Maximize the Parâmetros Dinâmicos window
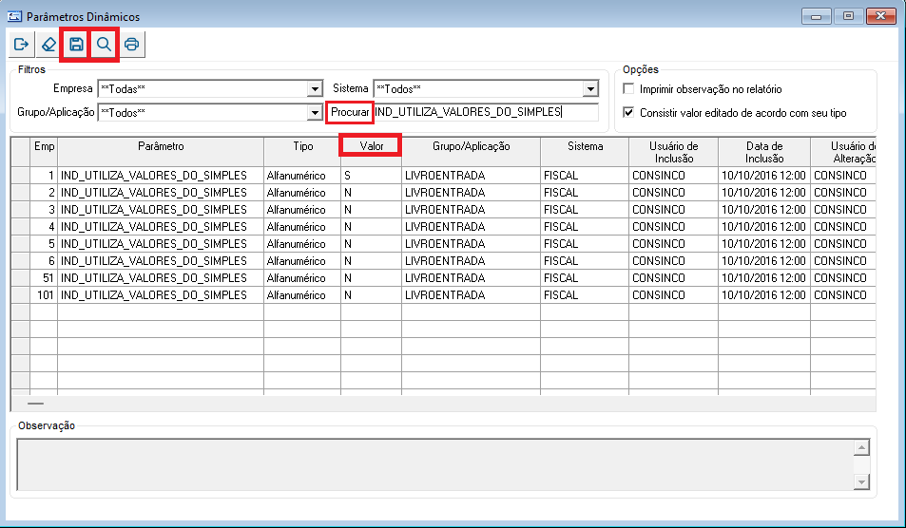This screenshot has height=528, width=906. click(x=848, y=16)
